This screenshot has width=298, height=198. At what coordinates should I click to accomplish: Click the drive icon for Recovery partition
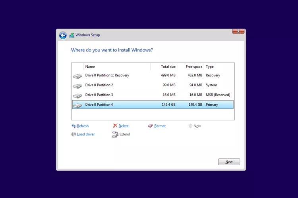(77, 76)
